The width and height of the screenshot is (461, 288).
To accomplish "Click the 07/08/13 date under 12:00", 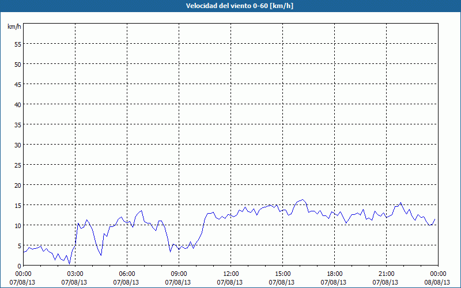I will pos(230,282).
